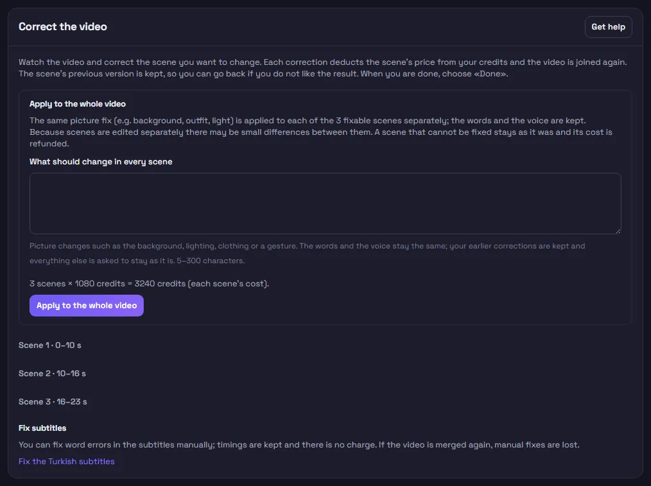This screenshot has width=651, height=486.
Task: Click the 3240 credits cost line
Action: point(149,284)
